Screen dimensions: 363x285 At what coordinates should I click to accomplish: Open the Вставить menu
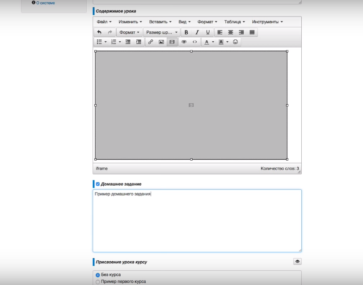pyautogui.click(x=160, y=22)
